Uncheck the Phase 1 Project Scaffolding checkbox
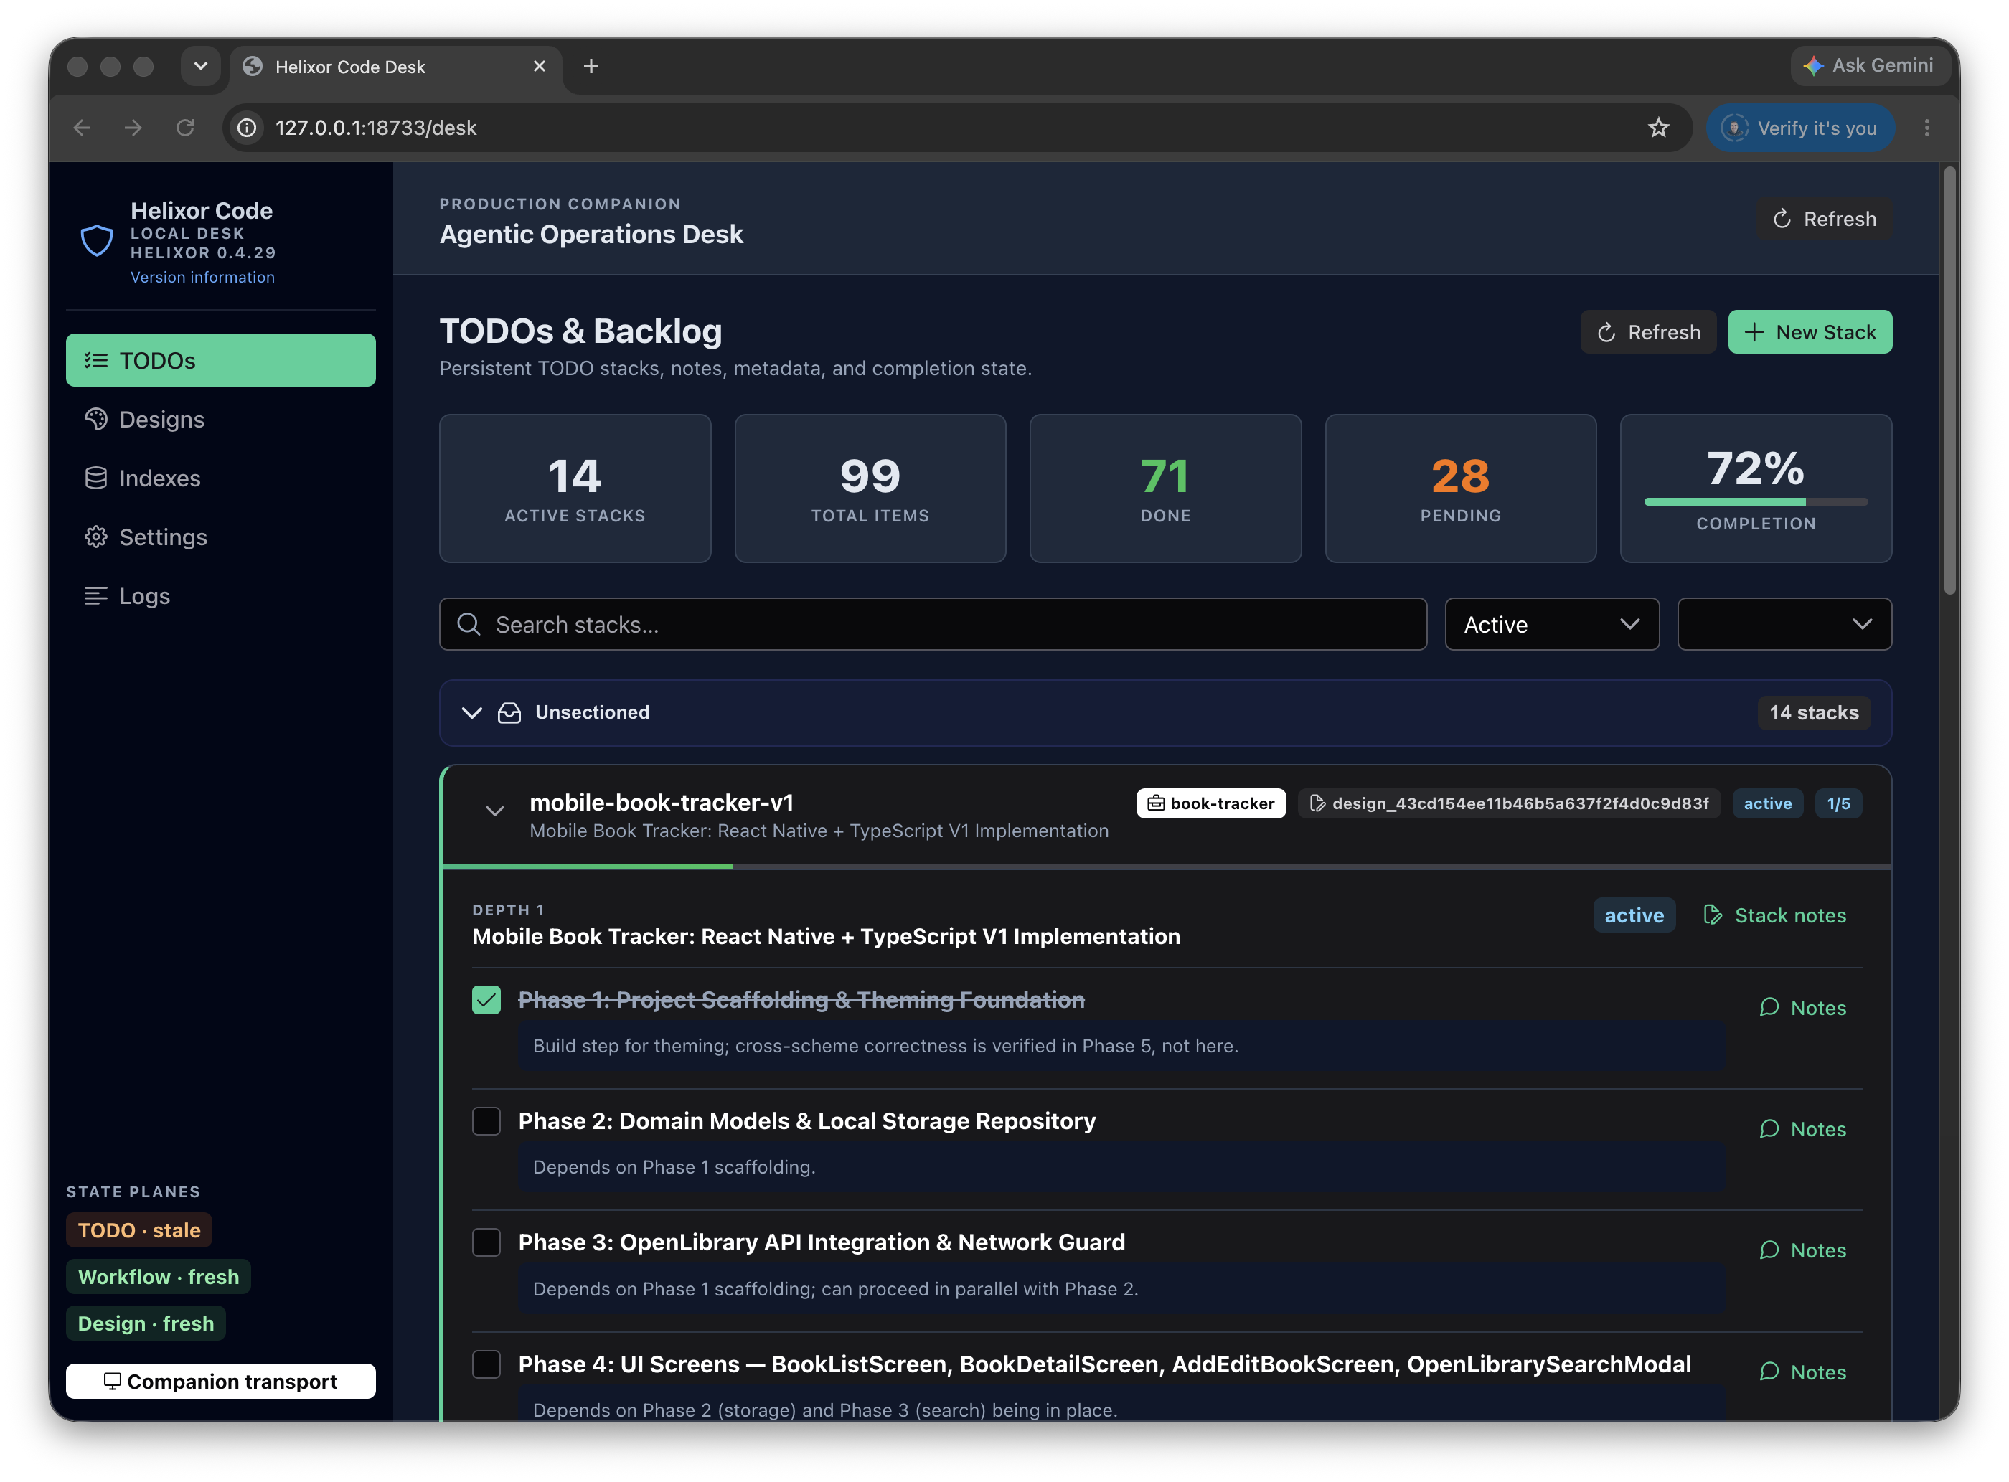 486,1000
